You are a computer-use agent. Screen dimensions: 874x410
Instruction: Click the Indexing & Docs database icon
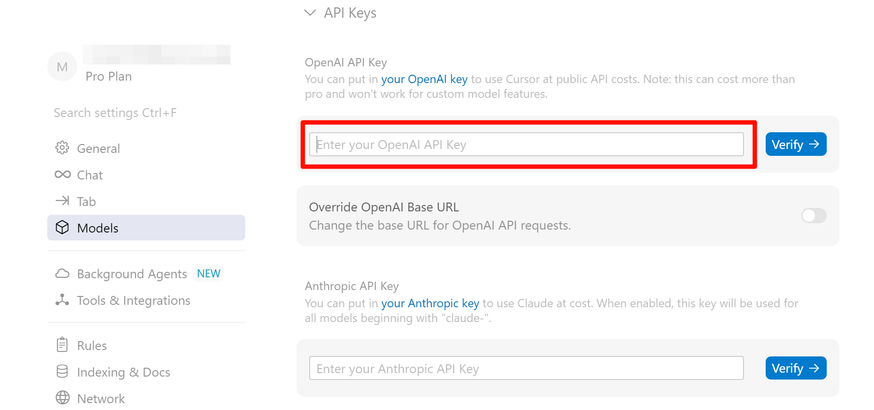pyautogui.click(x=63, y=372)
